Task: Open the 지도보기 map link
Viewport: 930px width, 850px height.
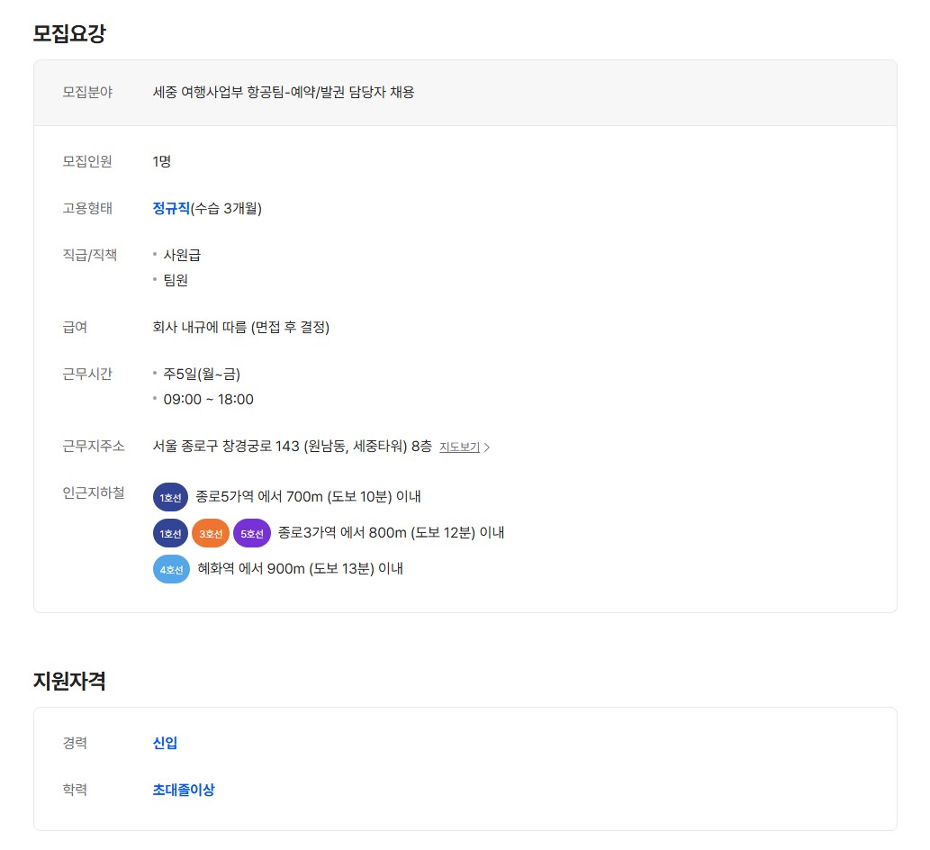Action: pos(459,447)
